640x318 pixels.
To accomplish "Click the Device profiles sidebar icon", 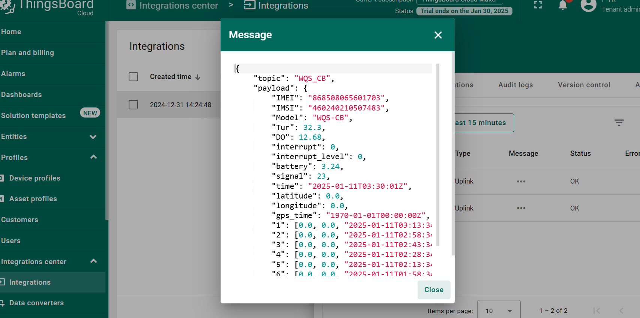I will pos(2,178).
